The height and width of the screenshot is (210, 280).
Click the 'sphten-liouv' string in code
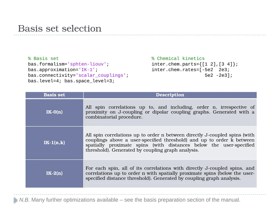(x=87, y=64)
